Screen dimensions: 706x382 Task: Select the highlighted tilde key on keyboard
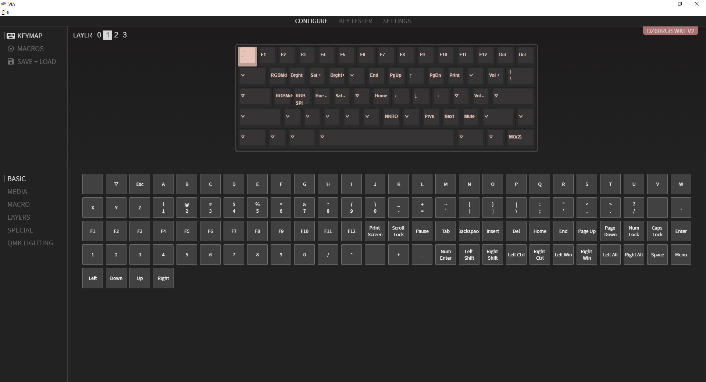click(x=247, y=57)
